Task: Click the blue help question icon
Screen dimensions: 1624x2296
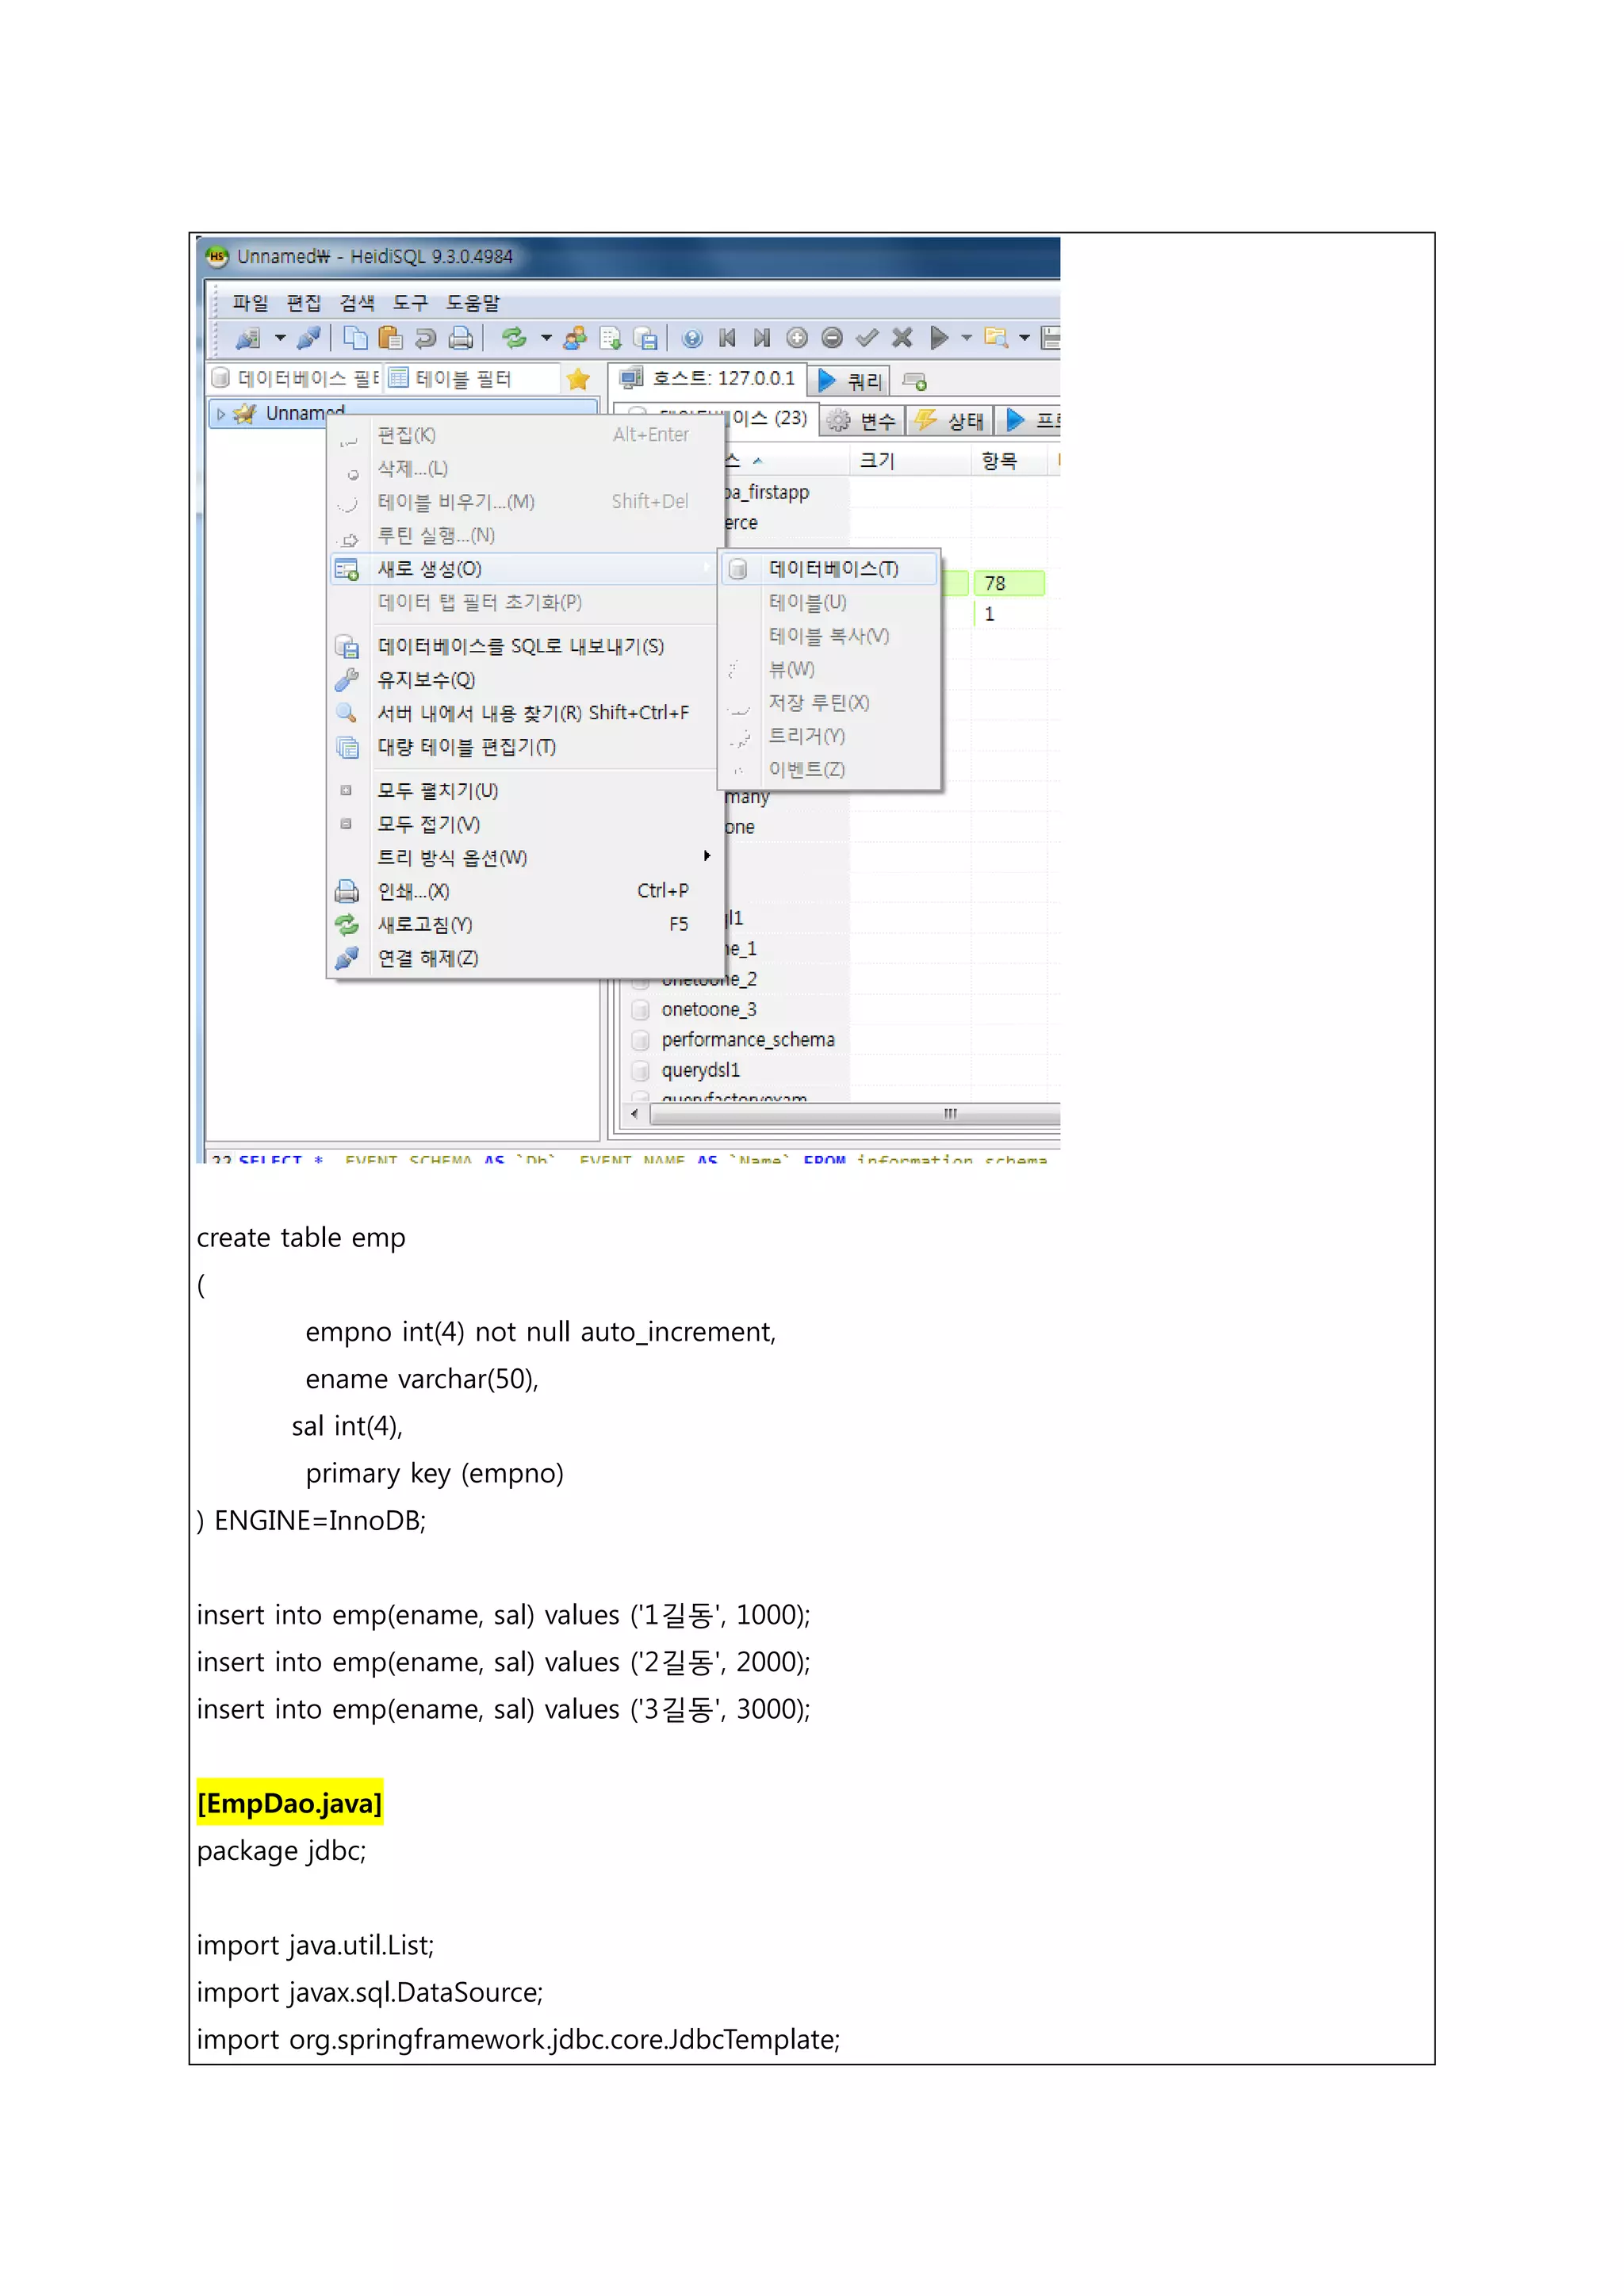Action: tap(692, 338)
